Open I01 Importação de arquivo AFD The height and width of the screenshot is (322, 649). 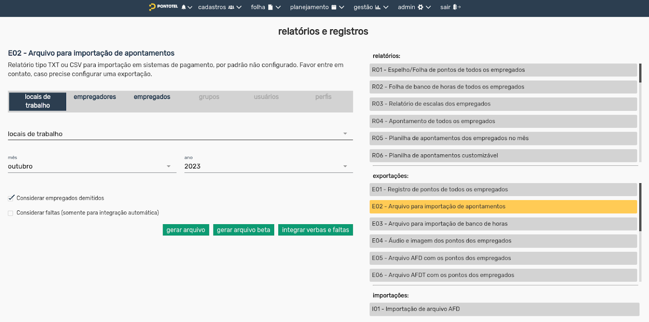[x=505, y=309]
